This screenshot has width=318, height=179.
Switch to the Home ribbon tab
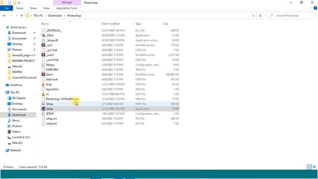tap(20, 8)
